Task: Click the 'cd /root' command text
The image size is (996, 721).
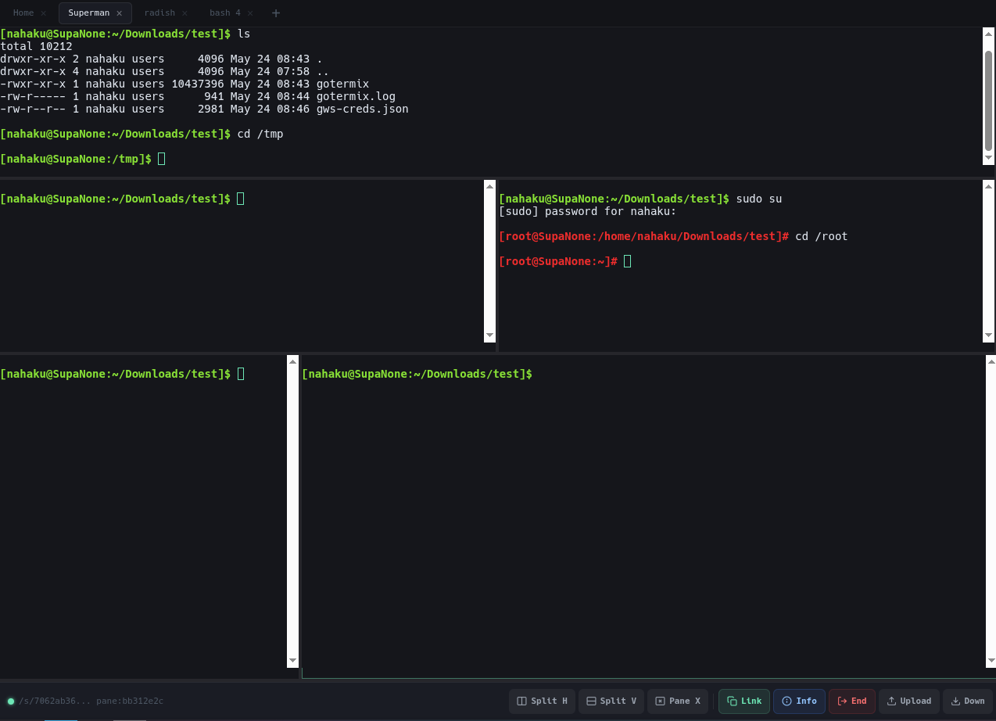Action: (821, 236)
